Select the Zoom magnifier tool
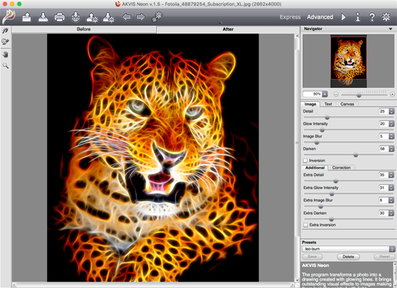 5,66
